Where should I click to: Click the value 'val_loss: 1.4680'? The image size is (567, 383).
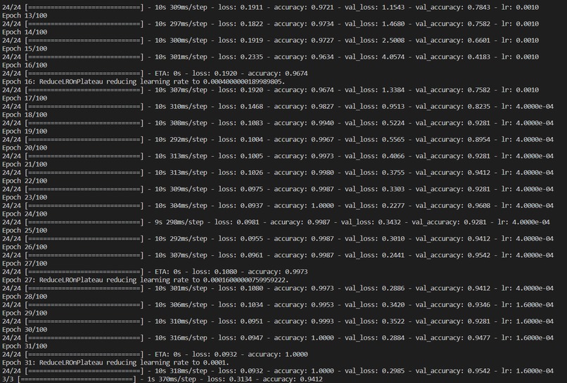click(374, 24)
